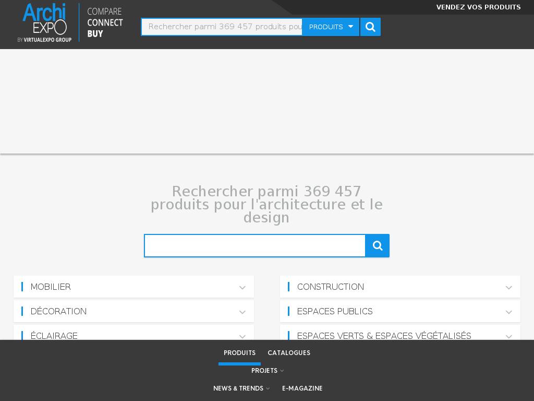534x401 pixels.
Task: Click the header search magnifier icon
Action: coord(370,27)
